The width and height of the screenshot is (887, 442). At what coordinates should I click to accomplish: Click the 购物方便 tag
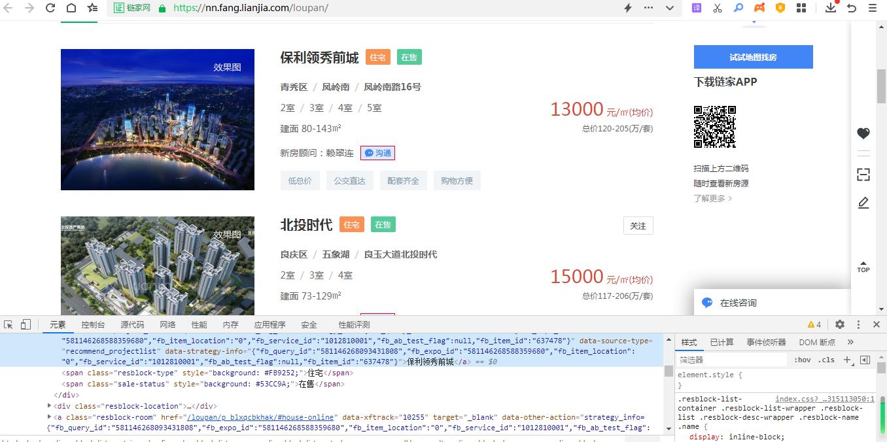point(457,180)
